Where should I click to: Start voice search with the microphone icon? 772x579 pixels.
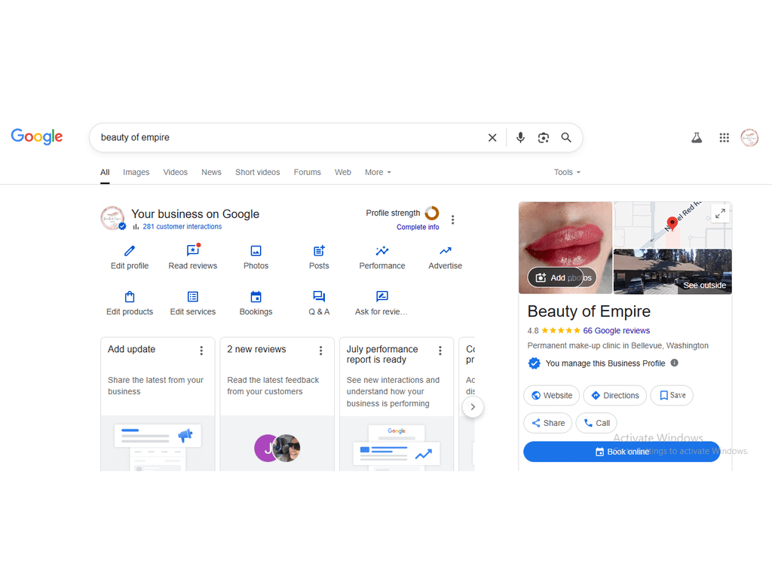tap(520, 138)
